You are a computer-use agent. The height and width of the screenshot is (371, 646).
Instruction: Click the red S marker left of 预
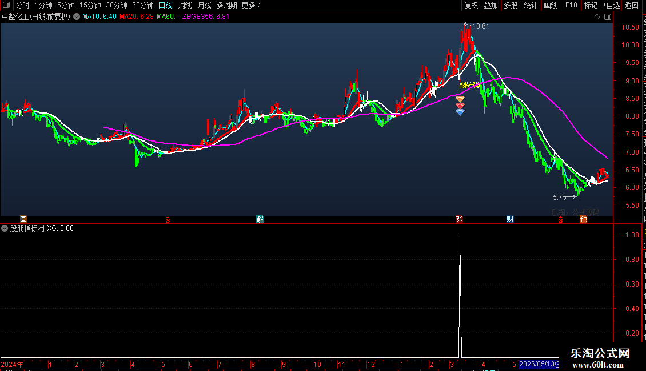(560, 220)
